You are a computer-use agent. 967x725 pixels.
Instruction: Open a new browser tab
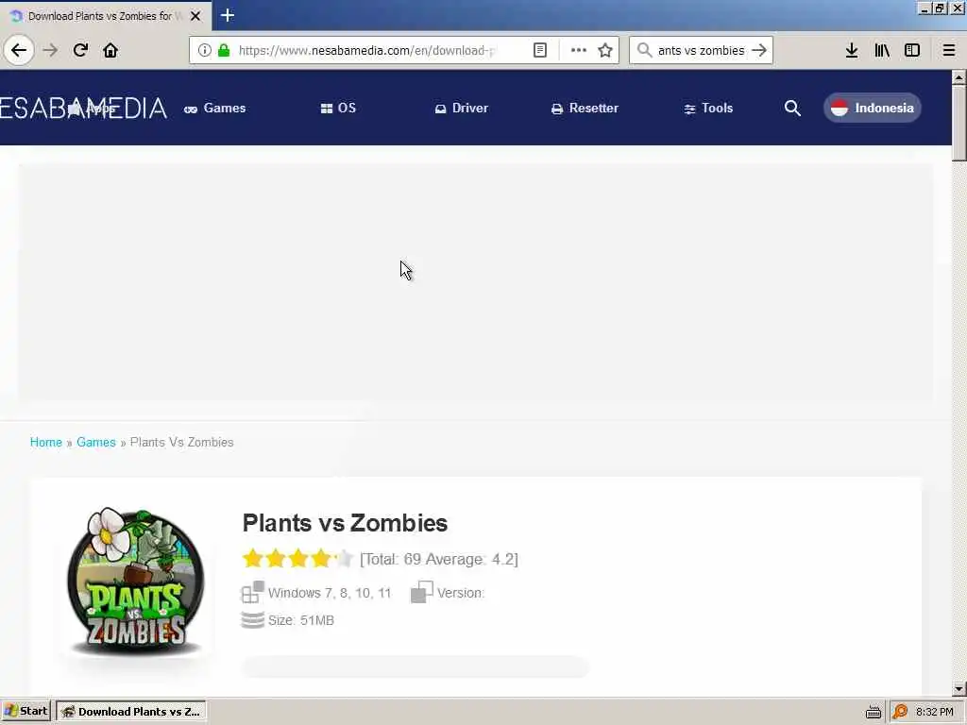[x=227, y=15]
